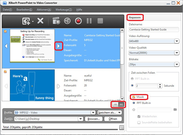The height and width of the screenshot is (135, 183).
Task: Uncheck the Camtasia Getting Started Guide checkbox
Action: pyautogui.click(x=5, y=31)
